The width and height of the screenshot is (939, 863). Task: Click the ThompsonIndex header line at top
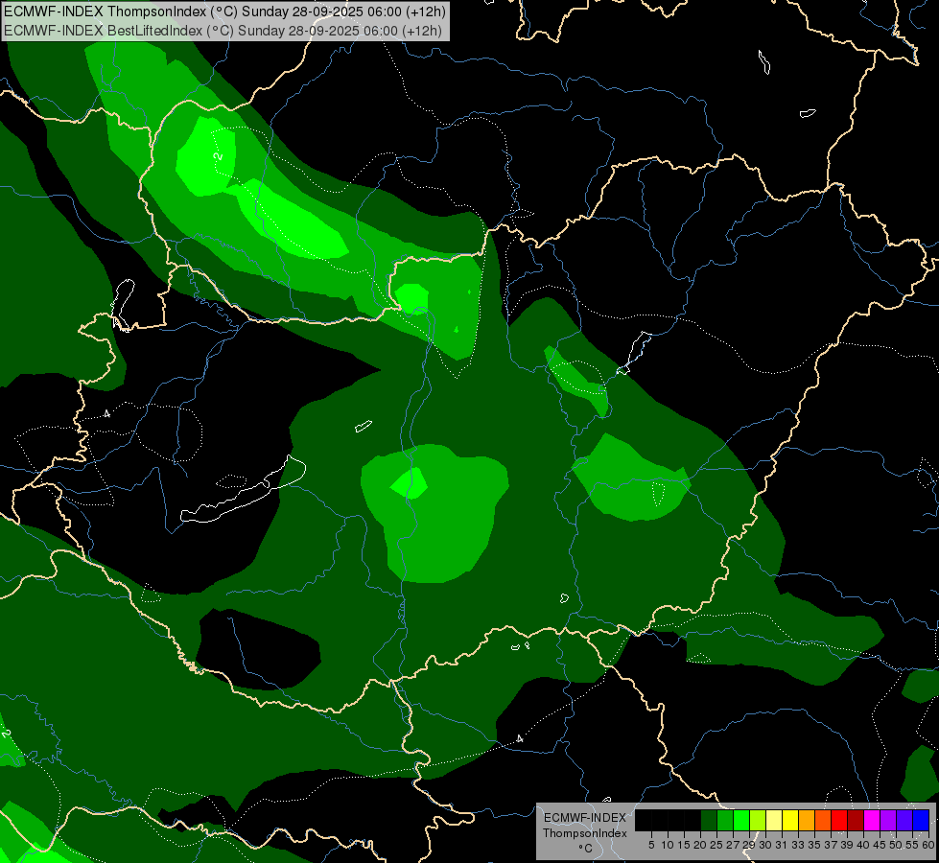tap(224, 12)
